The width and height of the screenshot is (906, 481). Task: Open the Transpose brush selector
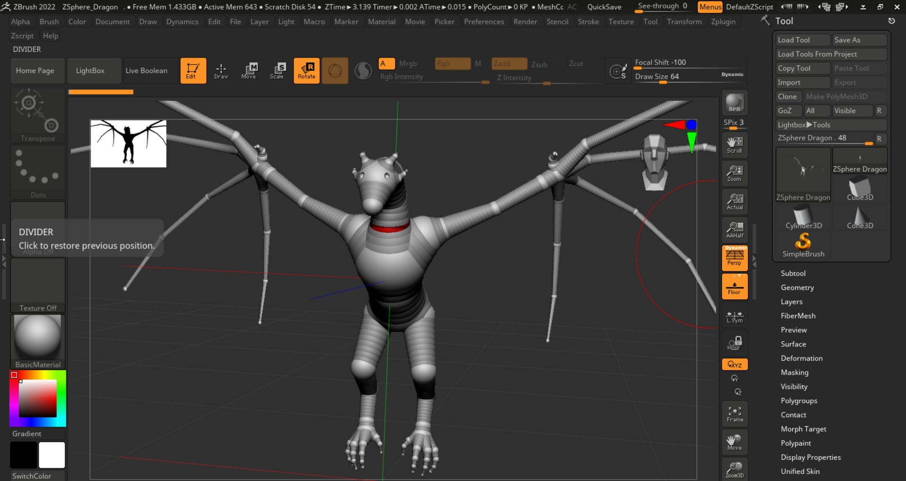(38, 115)
